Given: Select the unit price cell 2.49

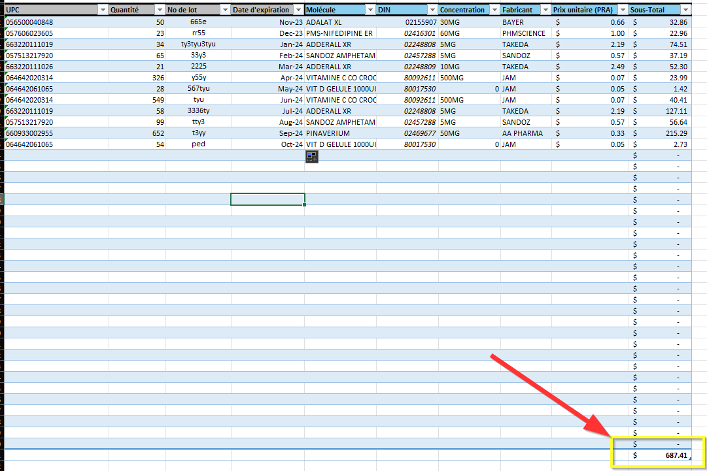Looking at the screenshot, I should 590,67.
